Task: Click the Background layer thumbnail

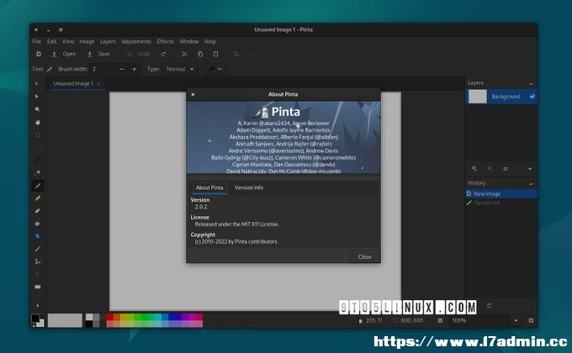Action: pos(478,97)
